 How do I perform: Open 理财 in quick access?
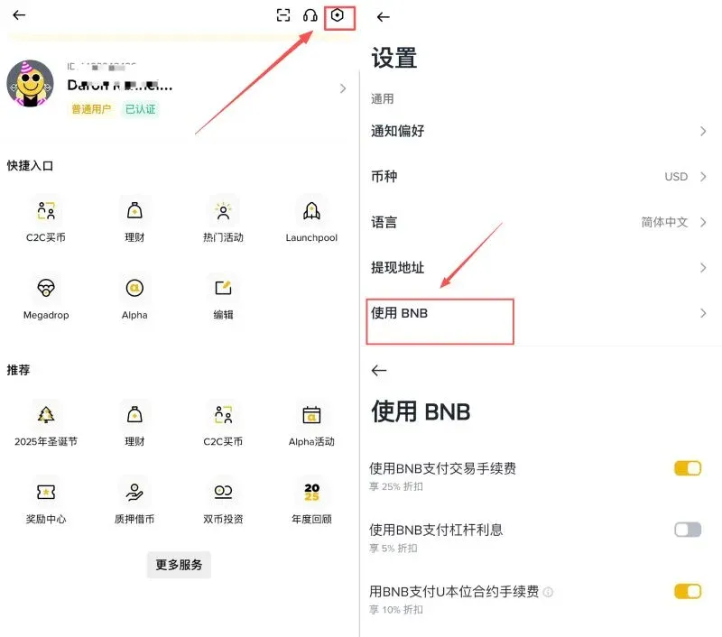[x=134, y=219]
